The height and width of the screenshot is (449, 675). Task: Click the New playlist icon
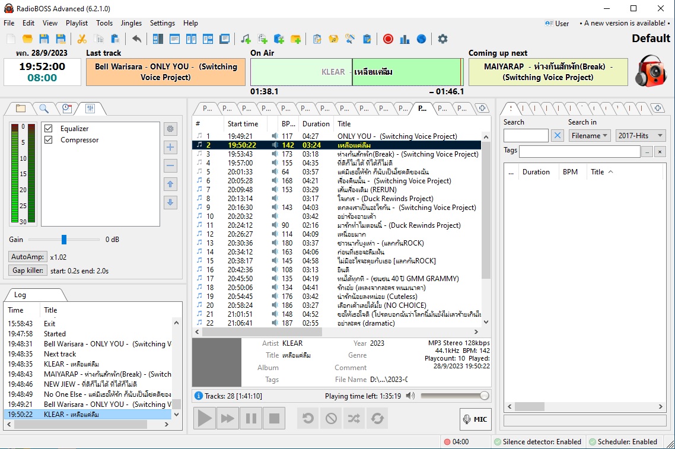[11, 39]
